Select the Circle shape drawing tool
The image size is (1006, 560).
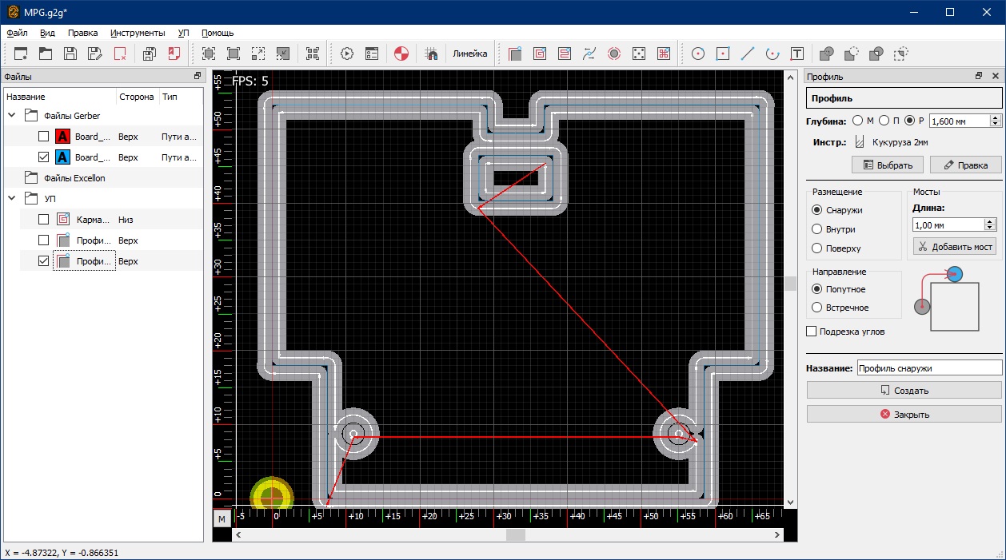click(698, 54)
